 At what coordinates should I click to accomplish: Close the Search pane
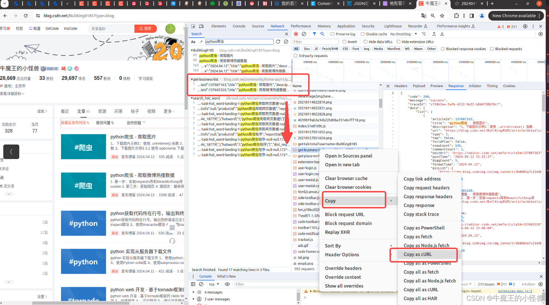coord(286,34)
